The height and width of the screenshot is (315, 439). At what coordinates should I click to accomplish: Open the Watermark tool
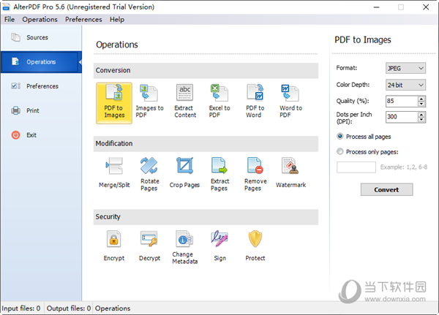tap(290, 172)
